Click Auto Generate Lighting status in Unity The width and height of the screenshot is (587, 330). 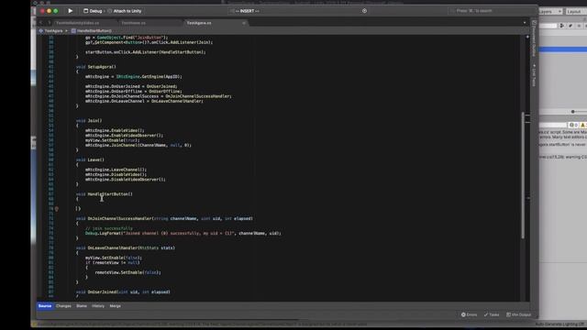pos(559,324)
